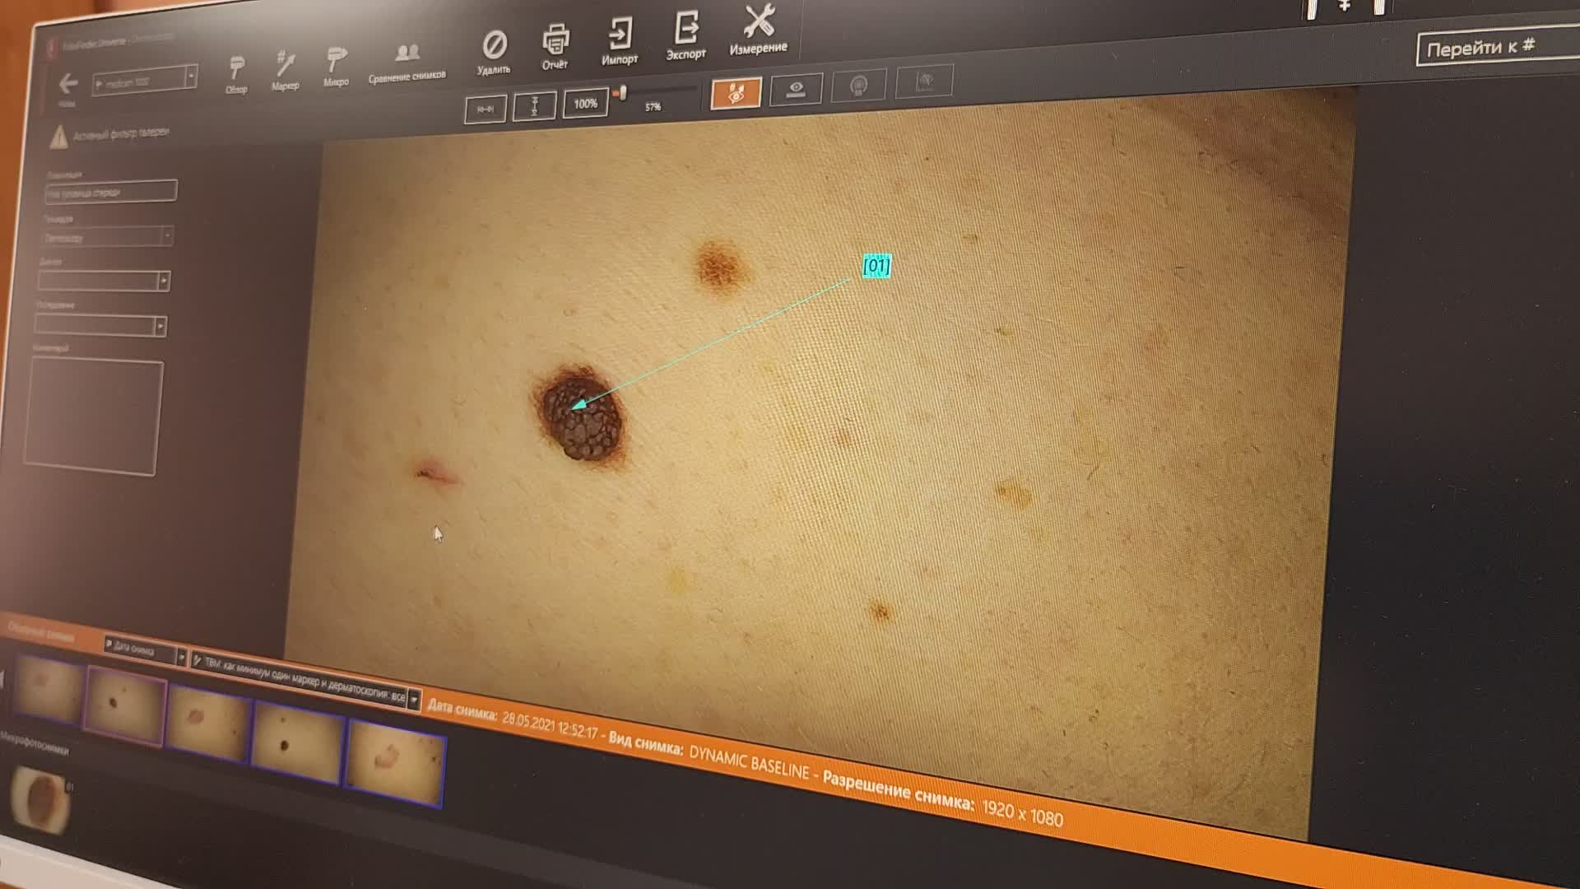The width and height of the screenshot is (1580, 889).
Task: Click the greyed-out third view mode button
Action: coord(858,85)
